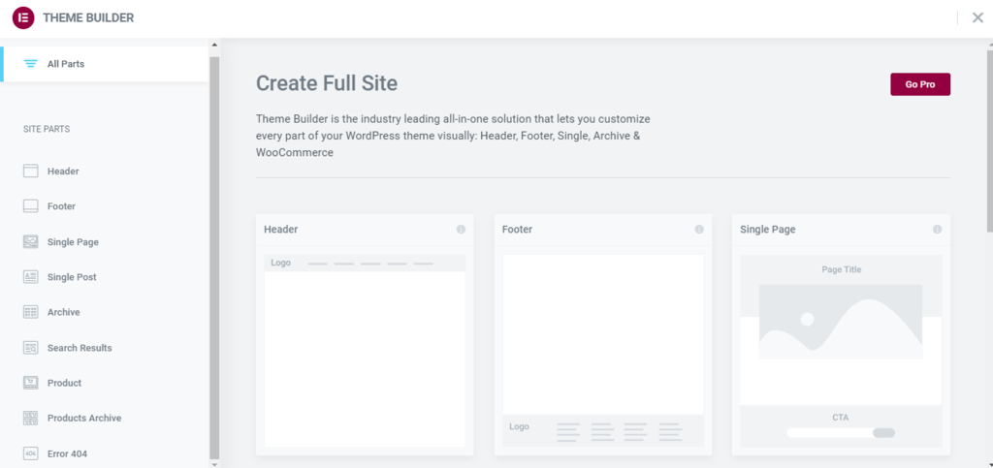Click the Archive sidebar icon
This screenshot has width=993, height=468.
click(x=30, y=312)
